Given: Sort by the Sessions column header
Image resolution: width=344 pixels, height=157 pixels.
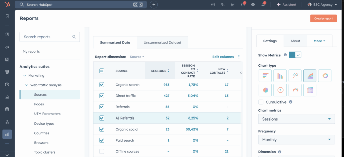Looking at the screenshot, I should coord(160,71).
